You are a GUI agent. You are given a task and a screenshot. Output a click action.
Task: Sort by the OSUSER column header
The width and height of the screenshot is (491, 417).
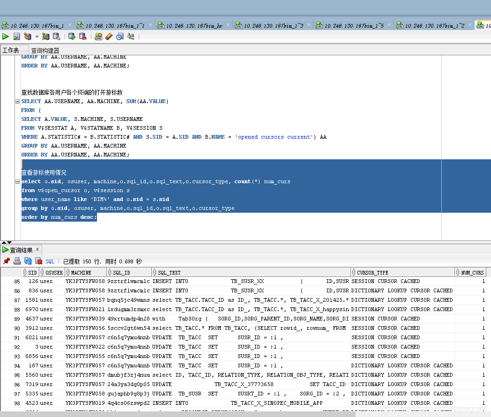(52, 273)
